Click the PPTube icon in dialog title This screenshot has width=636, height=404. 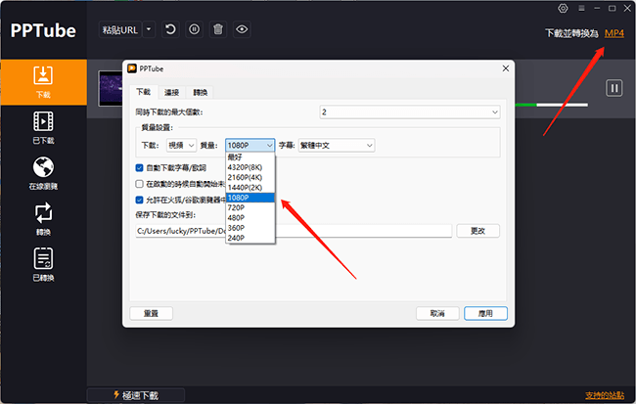[x=132, y=68]
